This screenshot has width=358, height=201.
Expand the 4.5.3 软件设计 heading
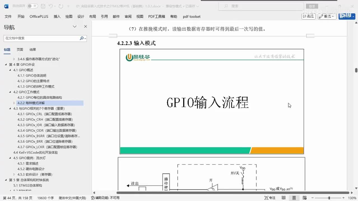point(14,174)
